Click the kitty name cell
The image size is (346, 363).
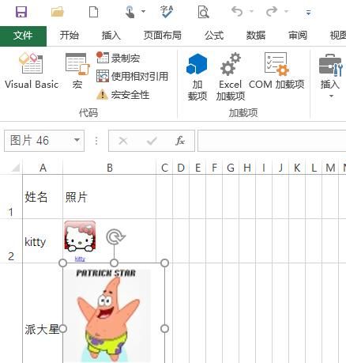tap(43, 241)
